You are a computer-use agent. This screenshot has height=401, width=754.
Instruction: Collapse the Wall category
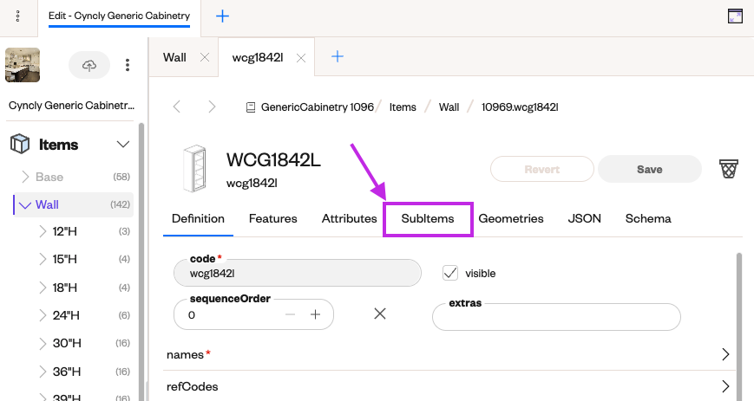(24, 205)
